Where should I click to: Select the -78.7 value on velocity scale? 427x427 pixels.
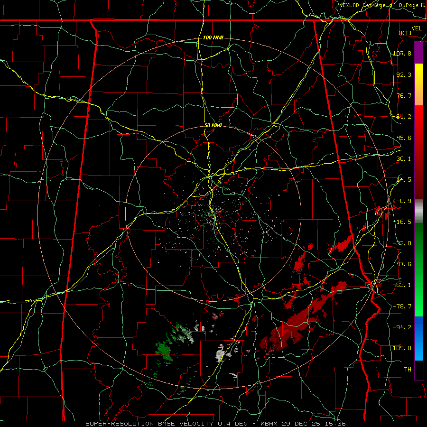click(x=402, y=306)
